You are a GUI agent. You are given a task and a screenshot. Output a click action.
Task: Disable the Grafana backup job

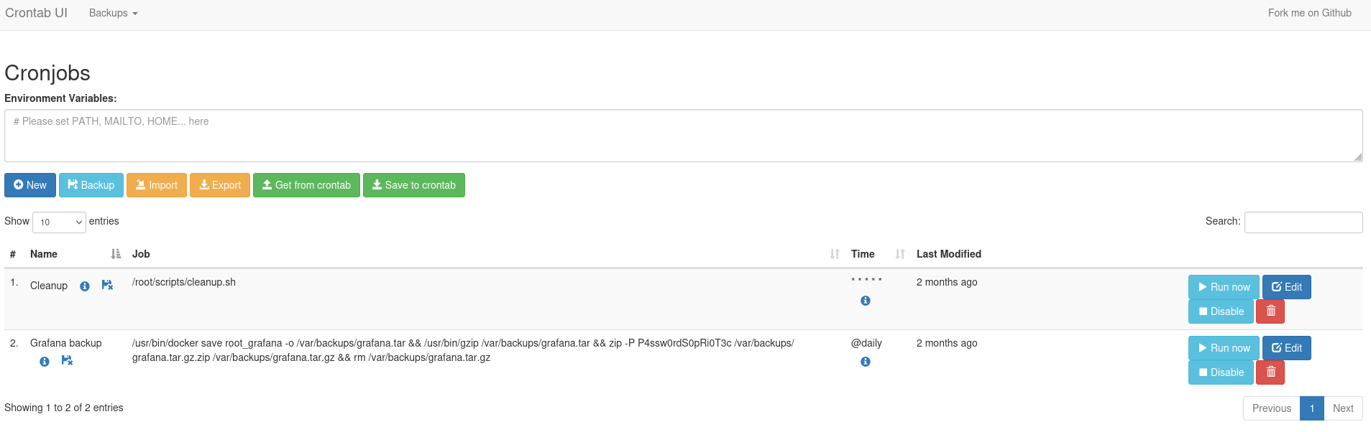click(x=1221, y=372)
